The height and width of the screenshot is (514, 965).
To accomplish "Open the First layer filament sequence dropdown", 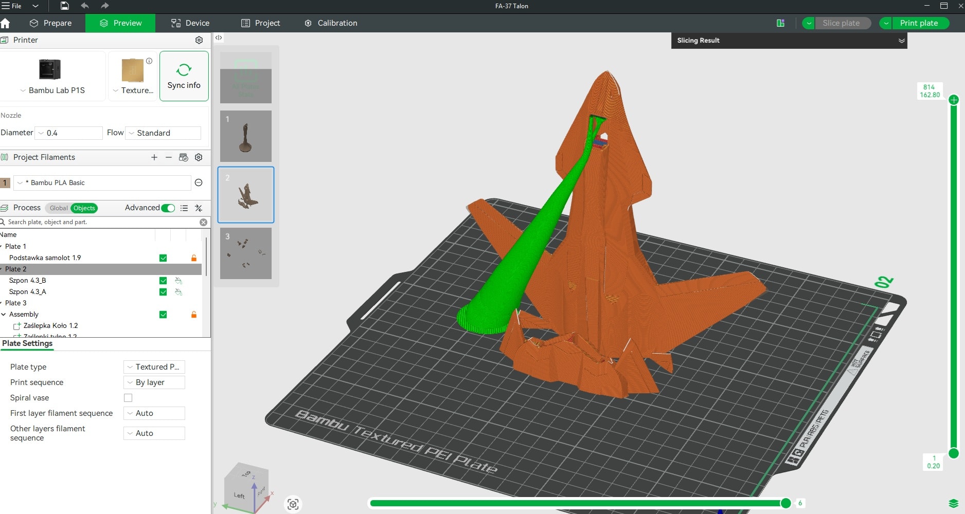I will (x=153, y=413).
